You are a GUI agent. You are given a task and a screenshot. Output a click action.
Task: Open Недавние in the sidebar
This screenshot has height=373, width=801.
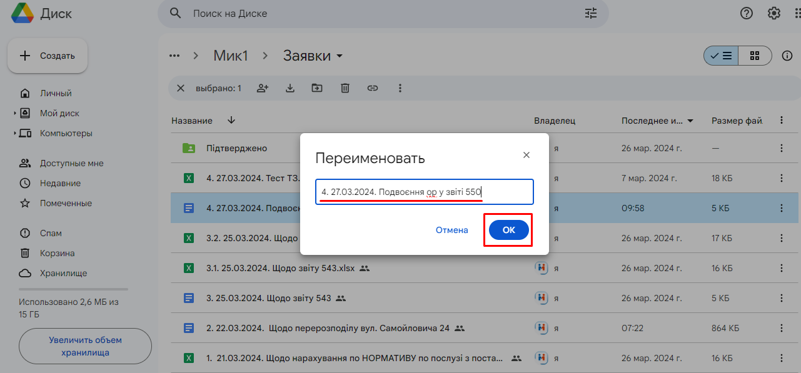tap(60, 183)
